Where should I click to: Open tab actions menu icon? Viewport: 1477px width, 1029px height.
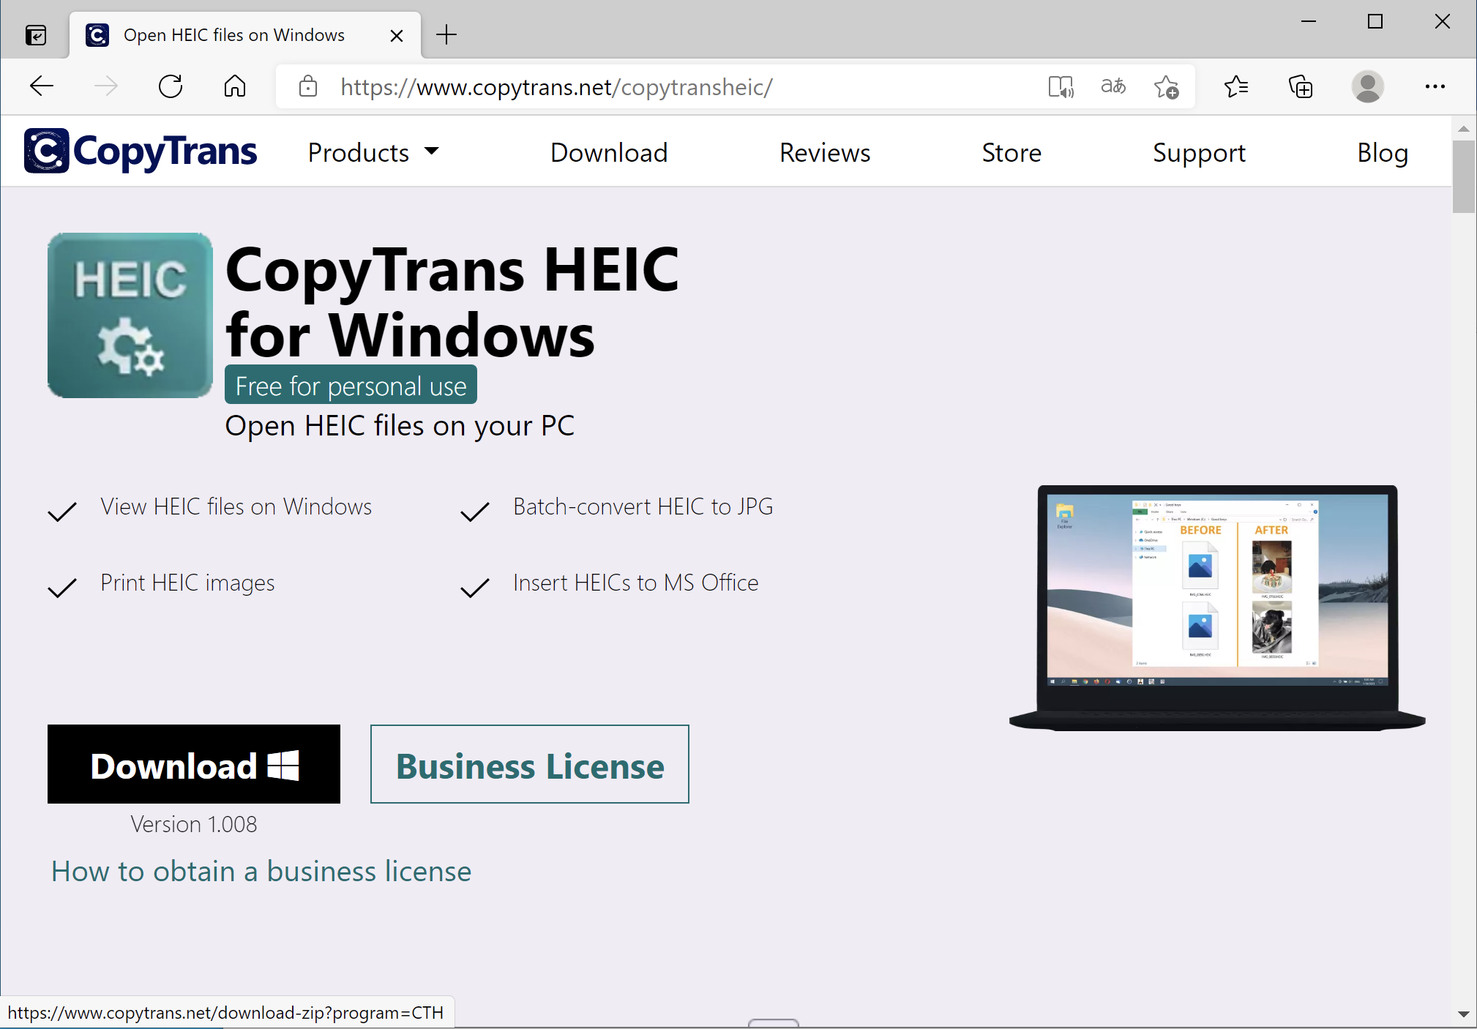point(35,34)
